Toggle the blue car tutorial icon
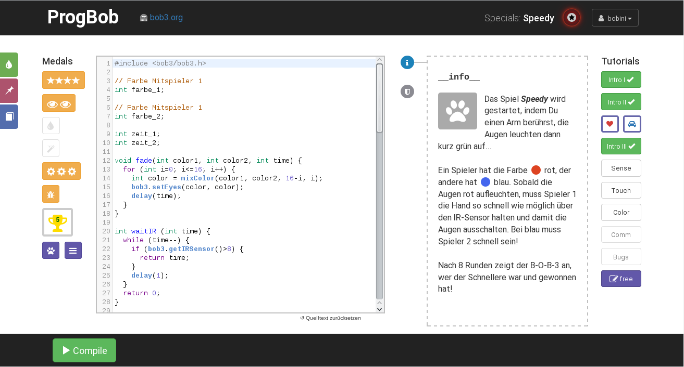The width and height of the screenshot is (684, 367). tap(632, 124)
